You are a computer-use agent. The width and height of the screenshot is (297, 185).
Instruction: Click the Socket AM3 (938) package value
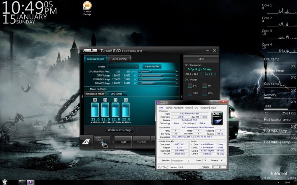[x=190, y=120]
